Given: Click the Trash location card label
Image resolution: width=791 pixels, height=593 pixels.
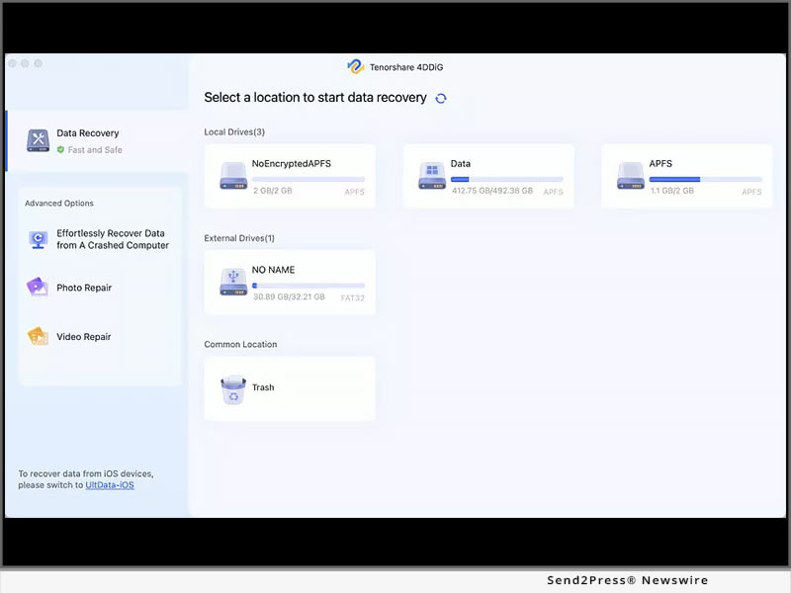Looking at the screenshot, I should [x=263, y=388].
